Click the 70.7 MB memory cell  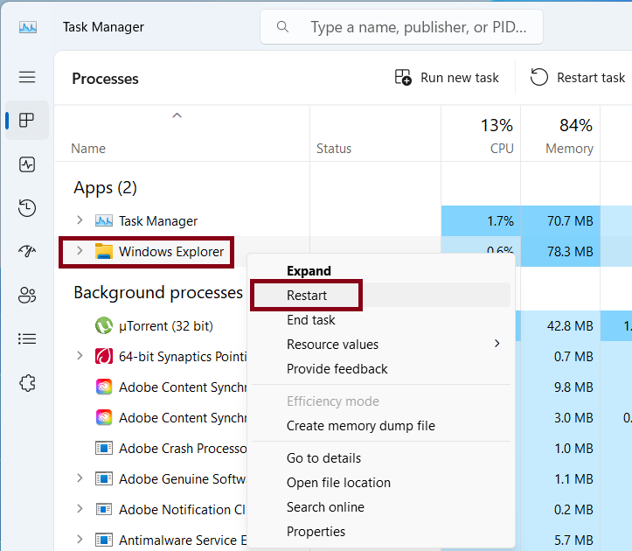point(560,221)
